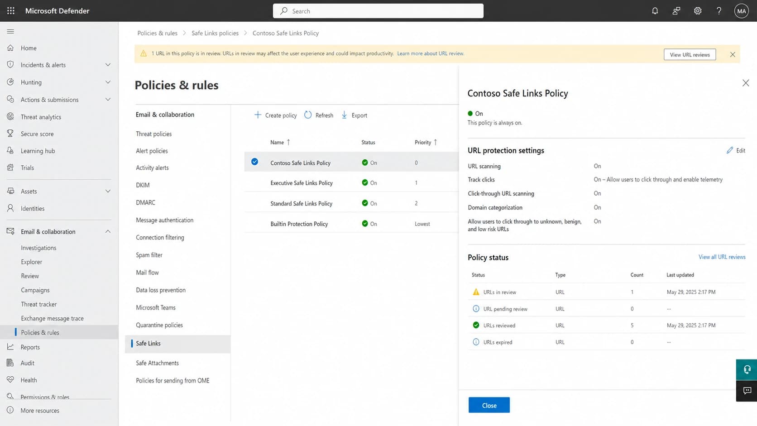Open the community people icon in header
The width and height of the screenshot is (757, 426).
(676, 11)
